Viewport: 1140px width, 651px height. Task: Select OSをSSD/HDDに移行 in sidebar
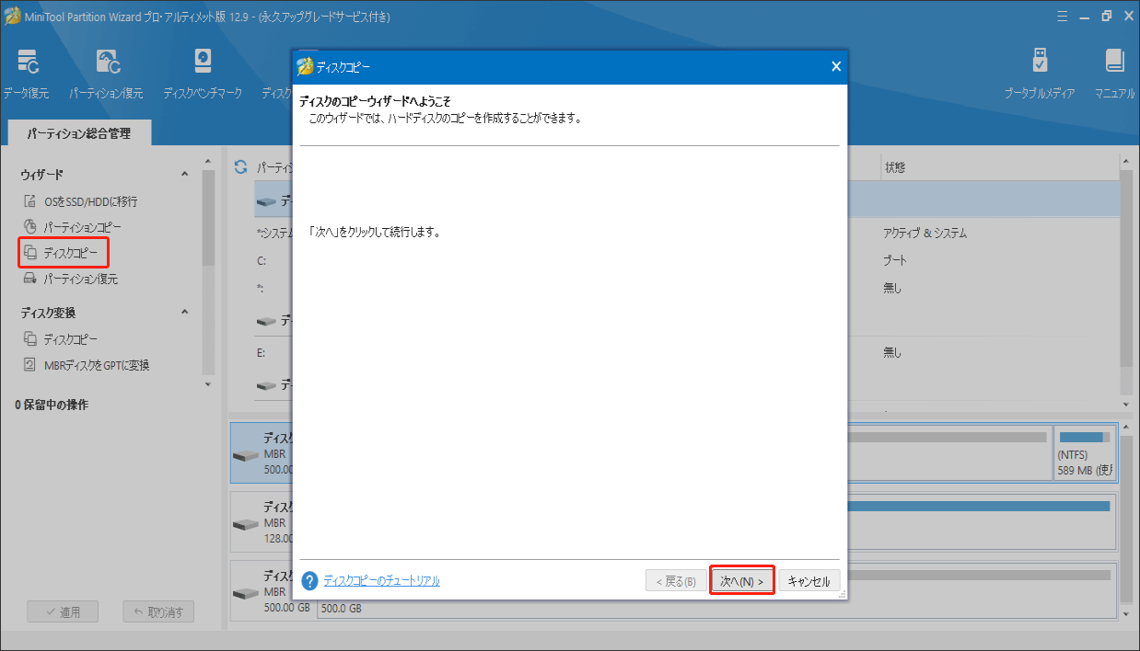(90, 200)
